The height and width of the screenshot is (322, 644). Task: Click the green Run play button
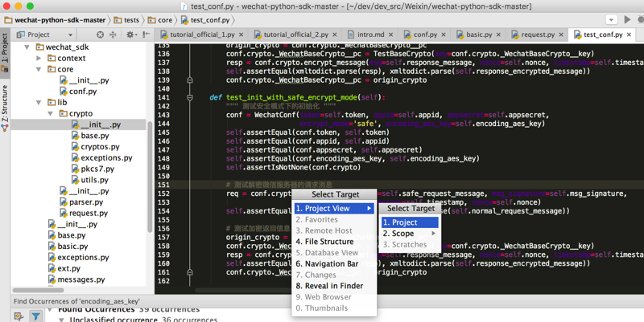(x=627, y=19)
